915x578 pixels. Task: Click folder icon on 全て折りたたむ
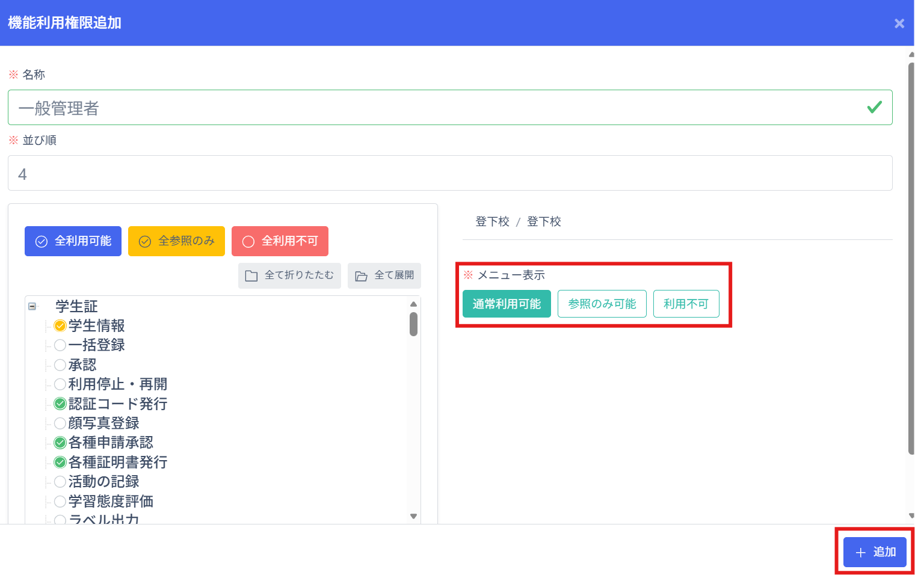click(251, 275)
